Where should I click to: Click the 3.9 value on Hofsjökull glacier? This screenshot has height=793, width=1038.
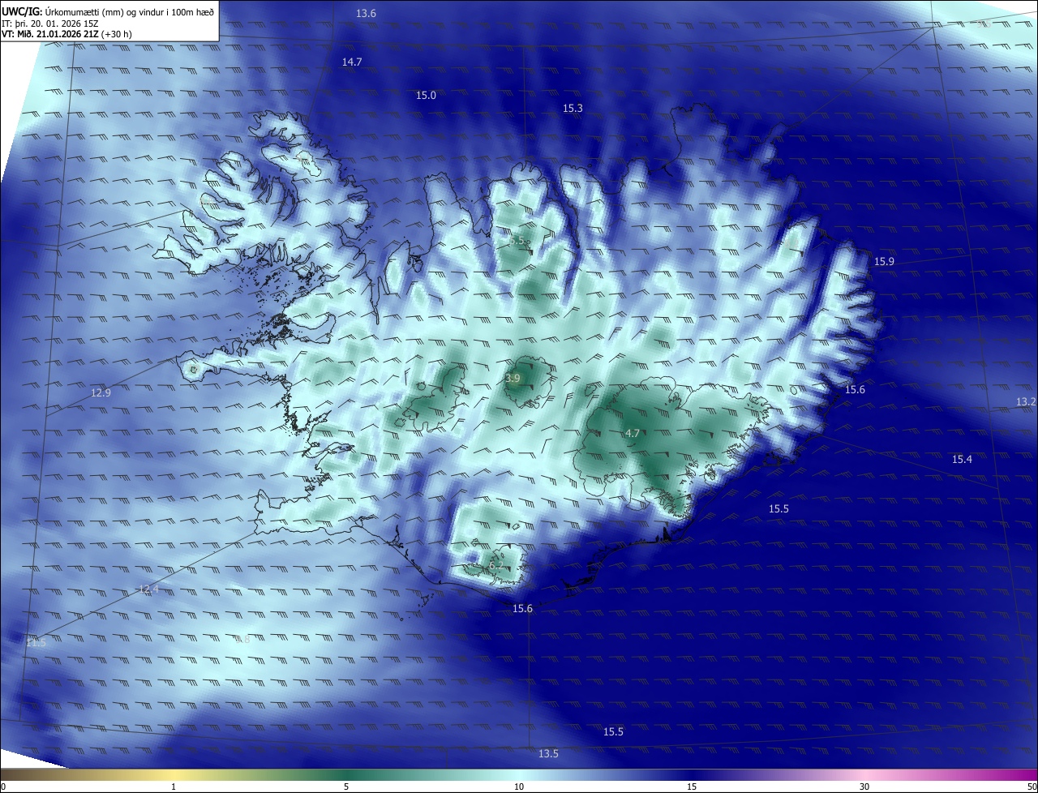point(513,379)
